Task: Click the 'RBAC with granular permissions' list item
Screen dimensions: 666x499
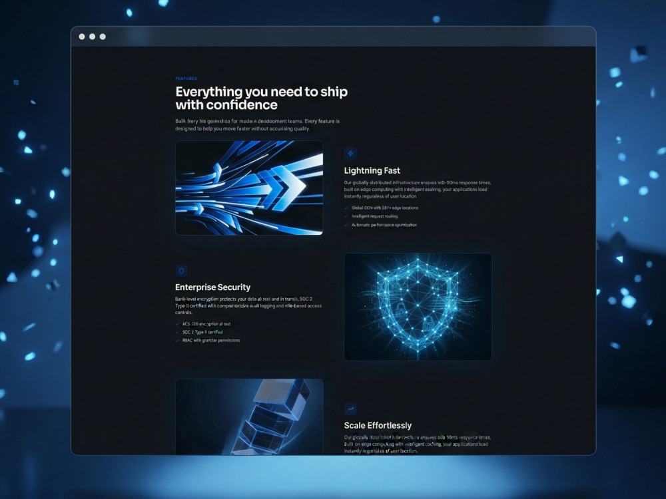Action: tap(211, 340)
